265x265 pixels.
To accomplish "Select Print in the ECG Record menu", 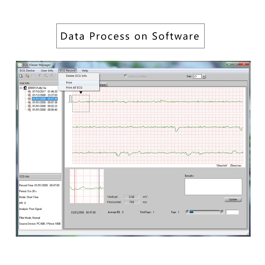I will click(79, 83).
